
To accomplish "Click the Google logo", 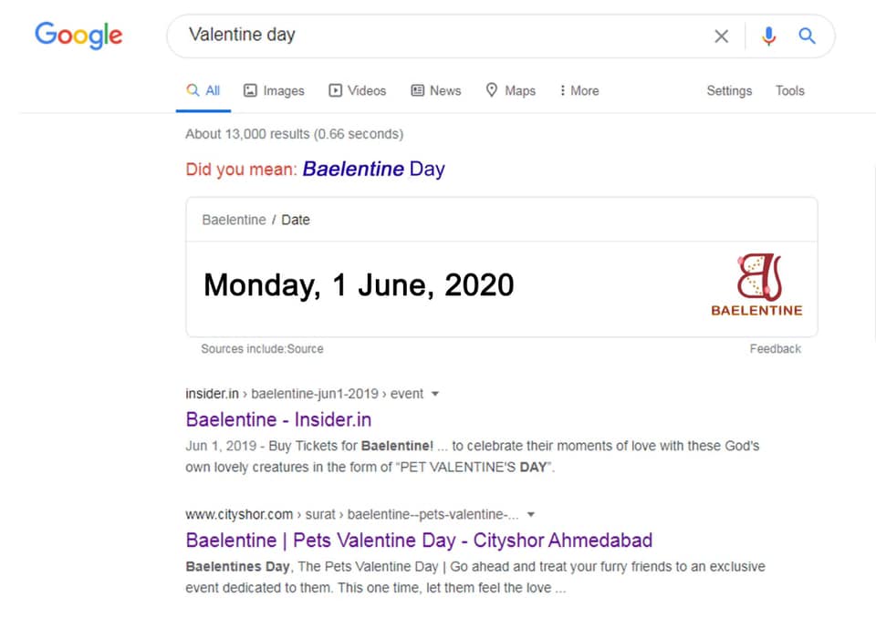I will [78, 36].
